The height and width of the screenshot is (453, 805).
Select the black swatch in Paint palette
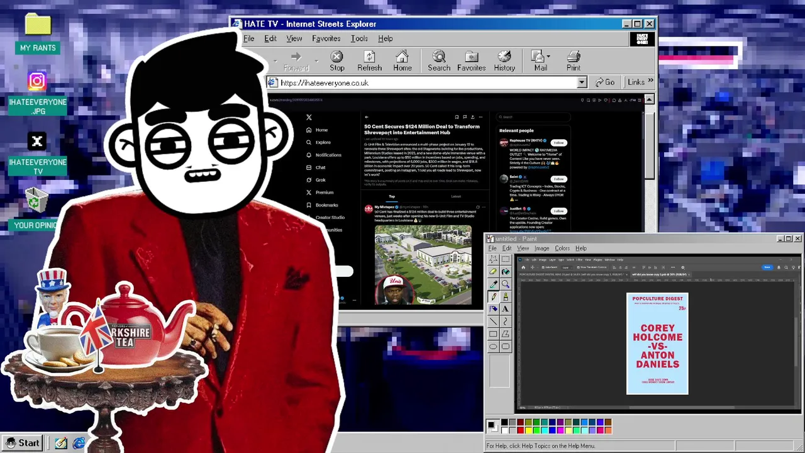coord(504,422)
